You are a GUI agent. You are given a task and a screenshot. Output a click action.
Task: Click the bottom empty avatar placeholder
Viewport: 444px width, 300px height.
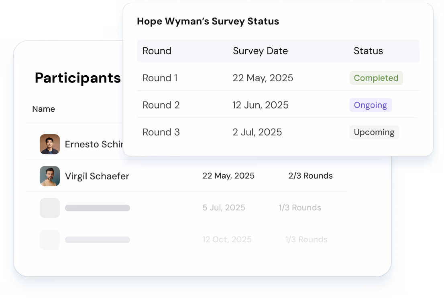coord(49,240)
